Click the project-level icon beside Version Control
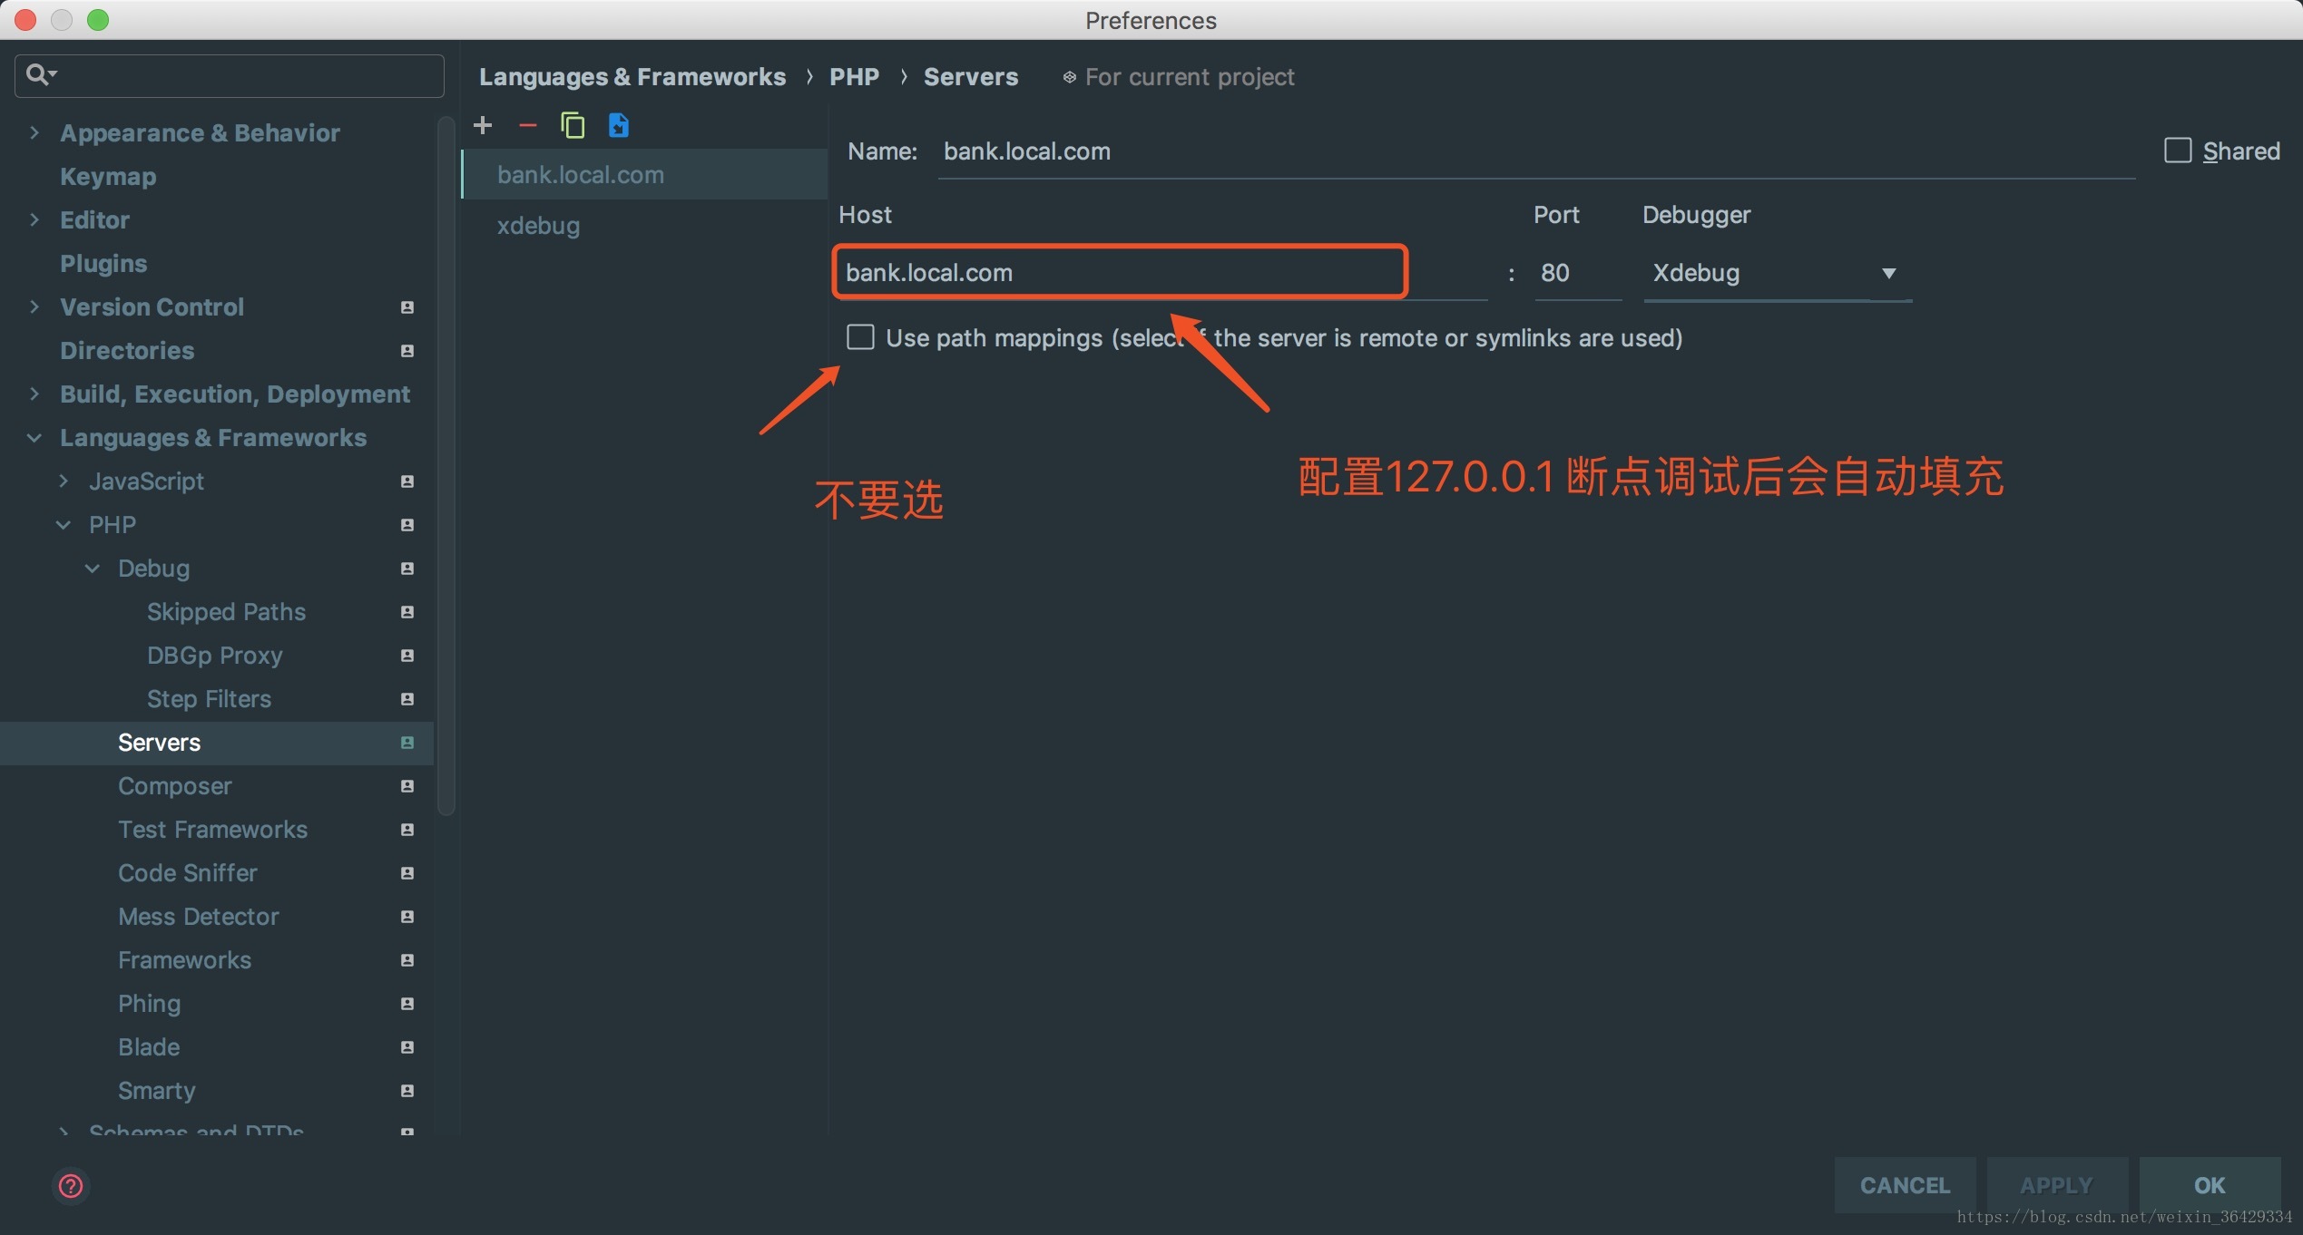 (x=407, y=307)
